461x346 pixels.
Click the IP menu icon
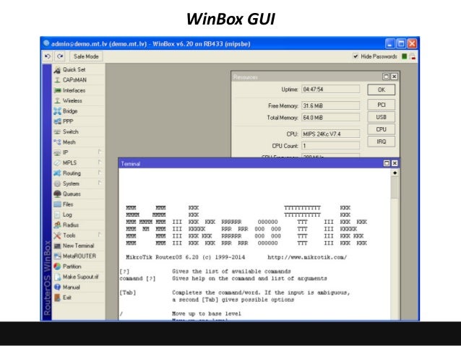[57, 152]
